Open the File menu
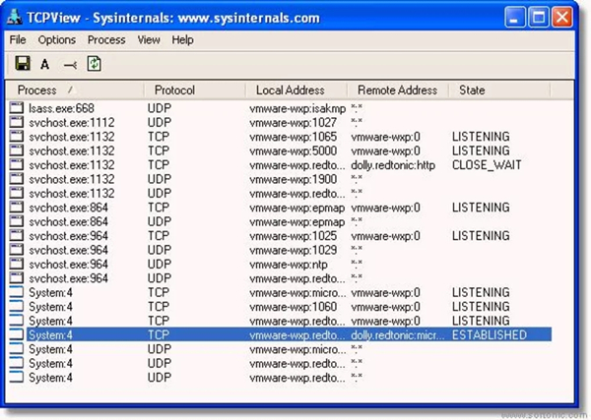The image size is (591, 420). (x=18, y=40)
